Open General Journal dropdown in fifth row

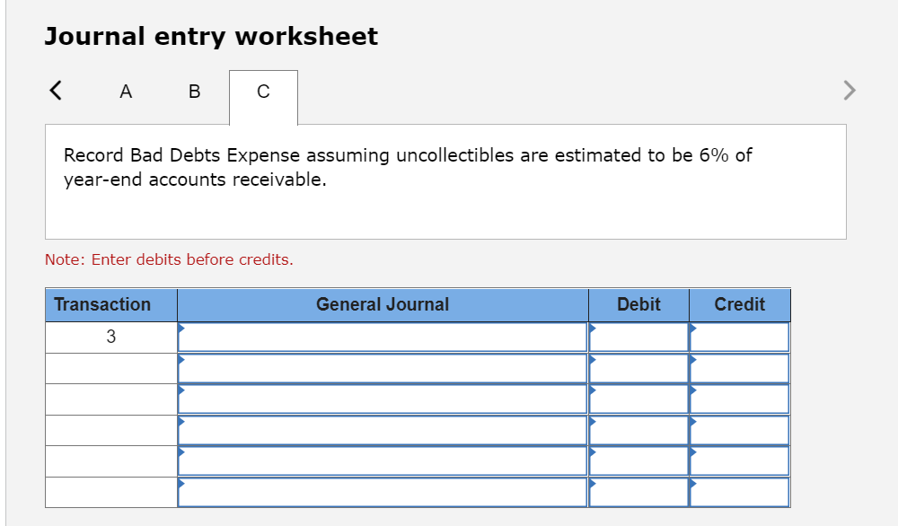tap(383, 461)
